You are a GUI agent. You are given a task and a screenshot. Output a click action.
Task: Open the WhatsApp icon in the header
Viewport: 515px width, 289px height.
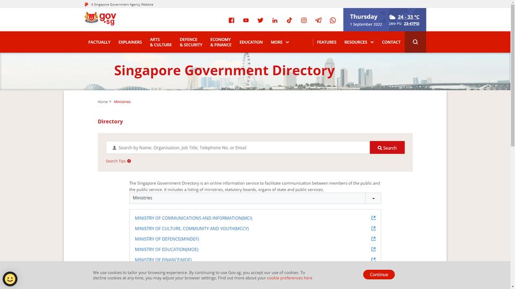[x=333, y=20]
